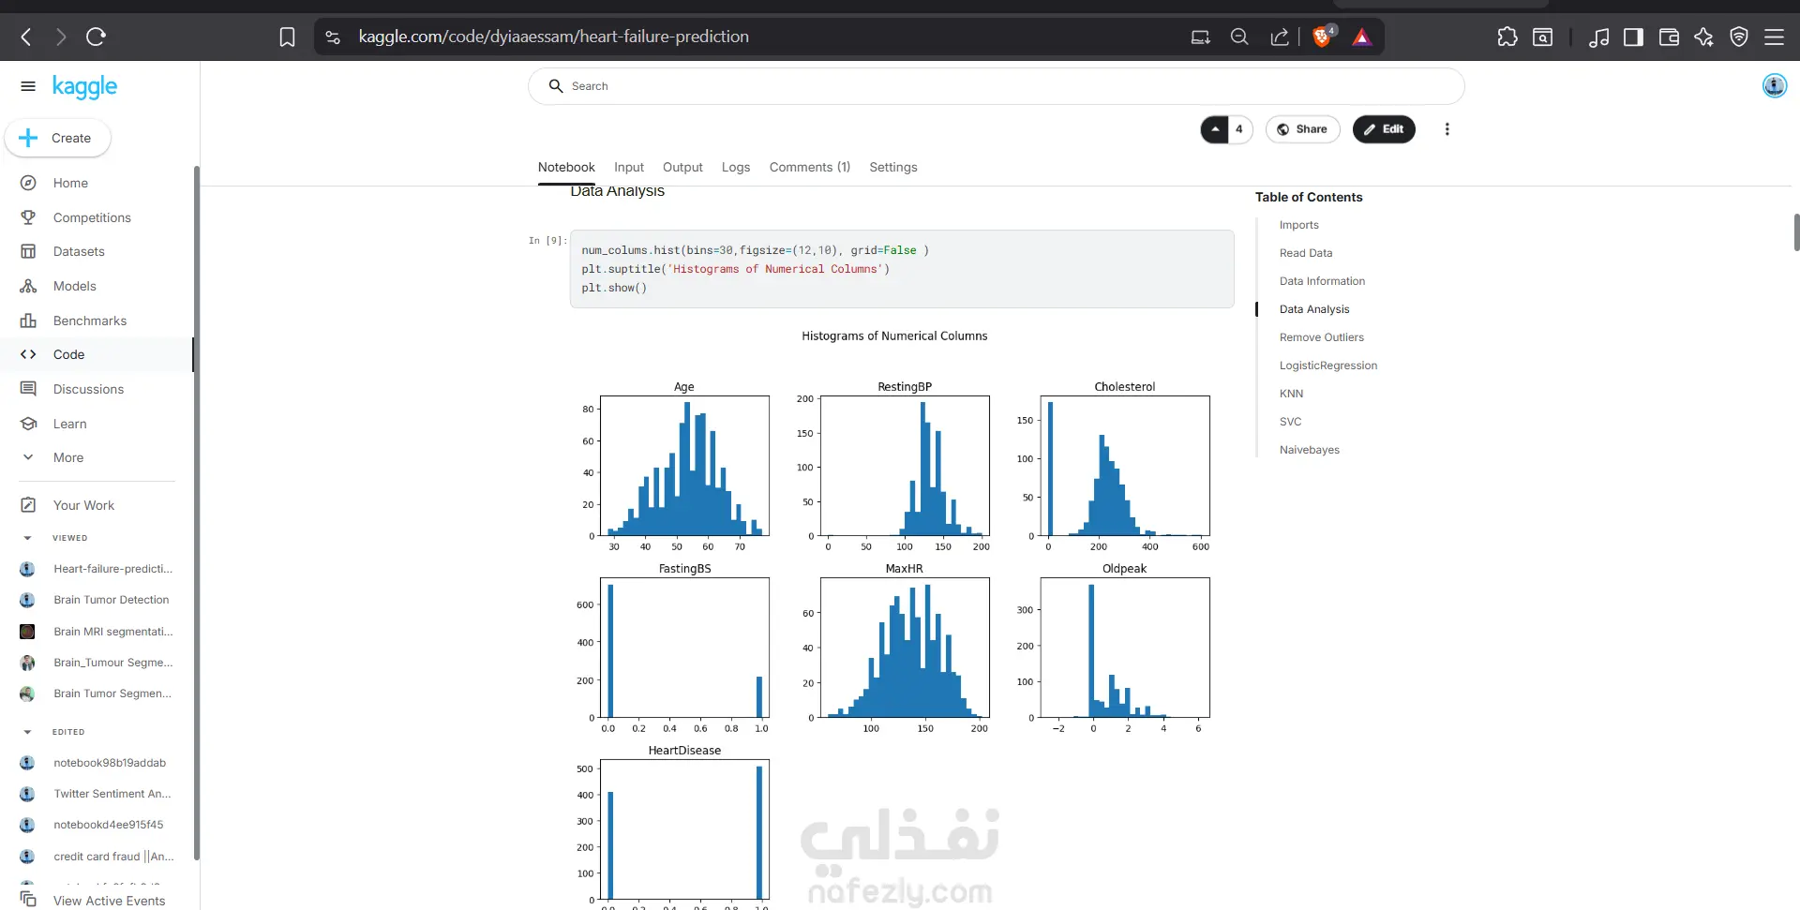1800x910 pixels.
Task: Click the Create button
Action: [57, 138]
